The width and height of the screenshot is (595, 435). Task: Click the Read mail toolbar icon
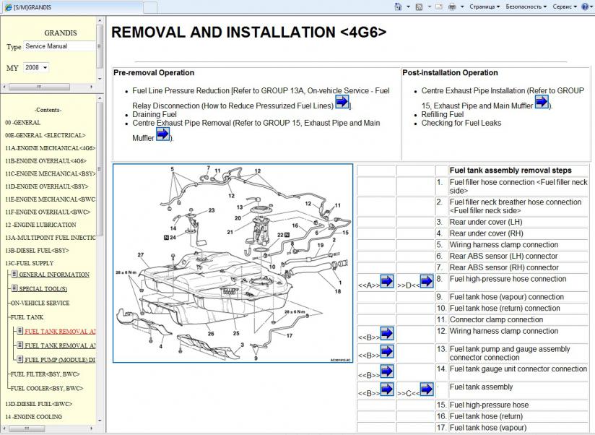point(439,7)
